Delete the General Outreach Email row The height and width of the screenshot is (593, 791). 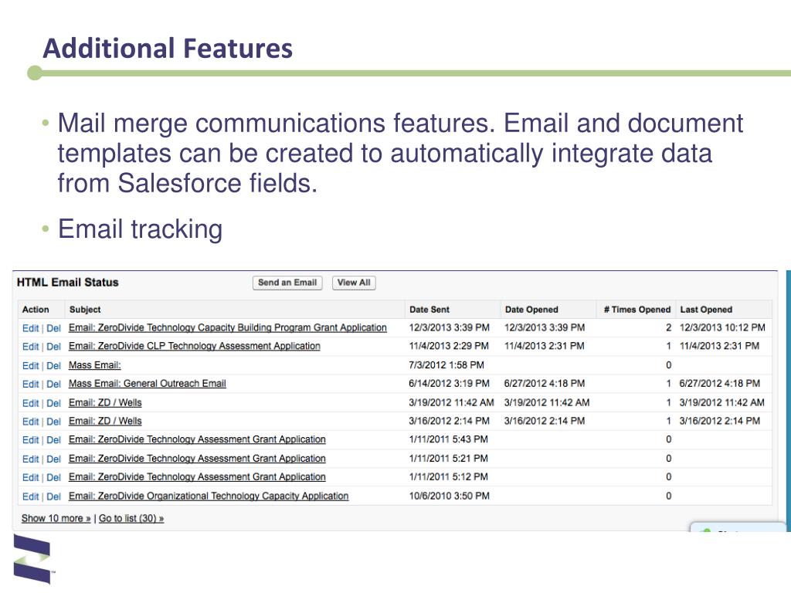point(53,385)
